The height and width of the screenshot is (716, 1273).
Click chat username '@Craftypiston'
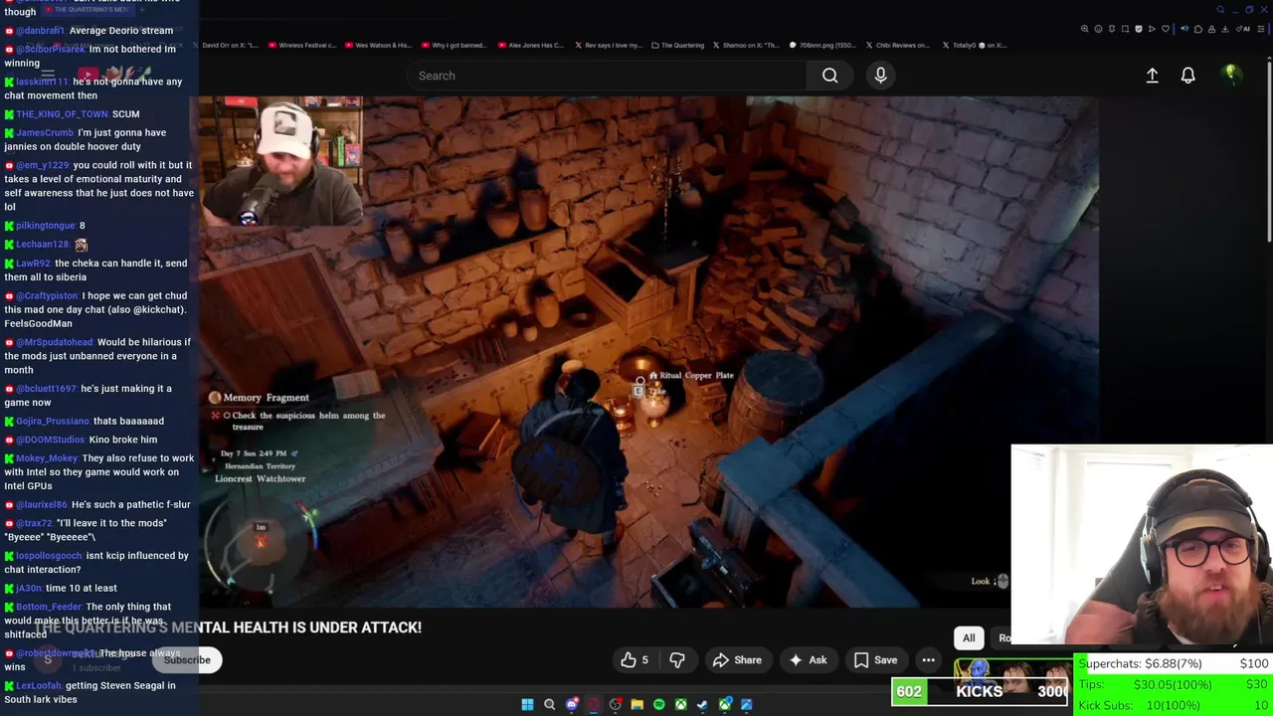click(46, 296)
